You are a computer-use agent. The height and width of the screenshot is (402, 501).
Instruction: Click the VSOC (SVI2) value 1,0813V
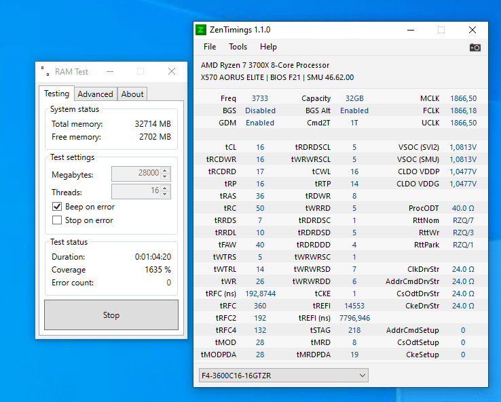pos(463,147)
